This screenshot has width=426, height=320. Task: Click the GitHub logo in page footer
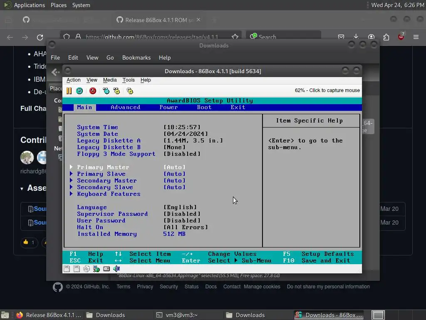pos(57,287)
